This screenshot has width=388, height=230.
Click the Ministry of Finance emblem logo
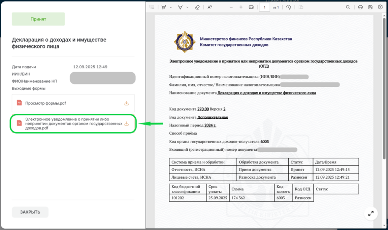pyautogui.click(x=185, y=42)
